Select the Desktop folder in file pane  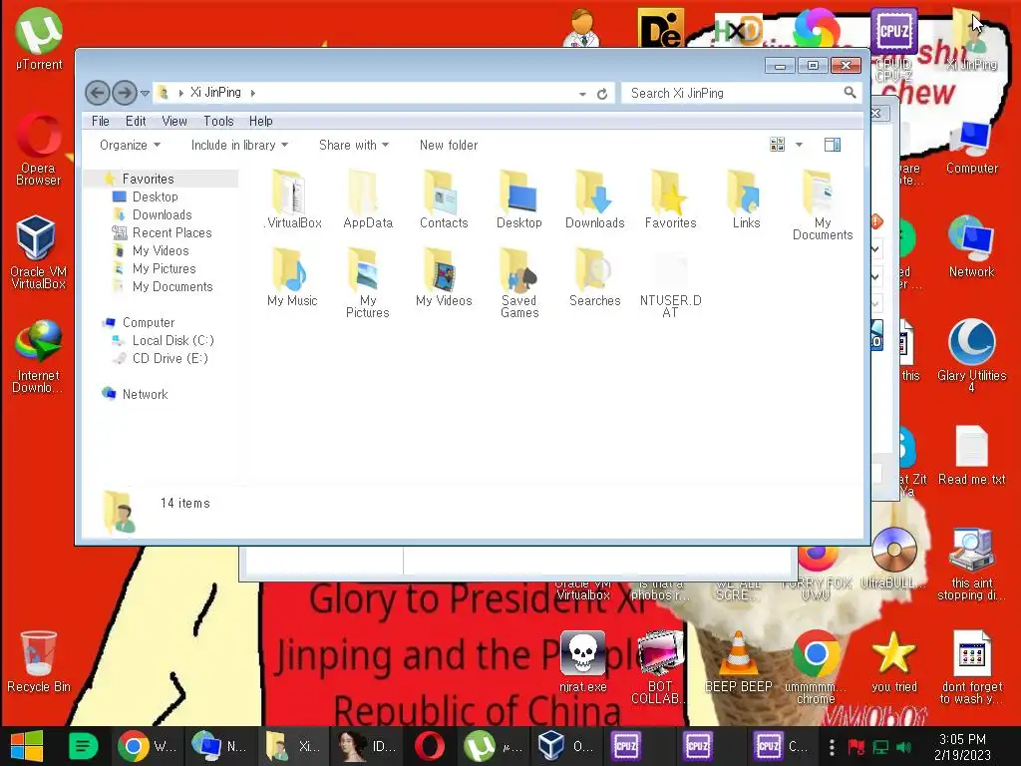(x=518, y=198)
